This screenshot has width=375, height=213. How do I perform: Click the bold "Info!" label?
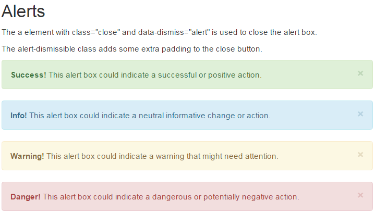tap(19, 116)
